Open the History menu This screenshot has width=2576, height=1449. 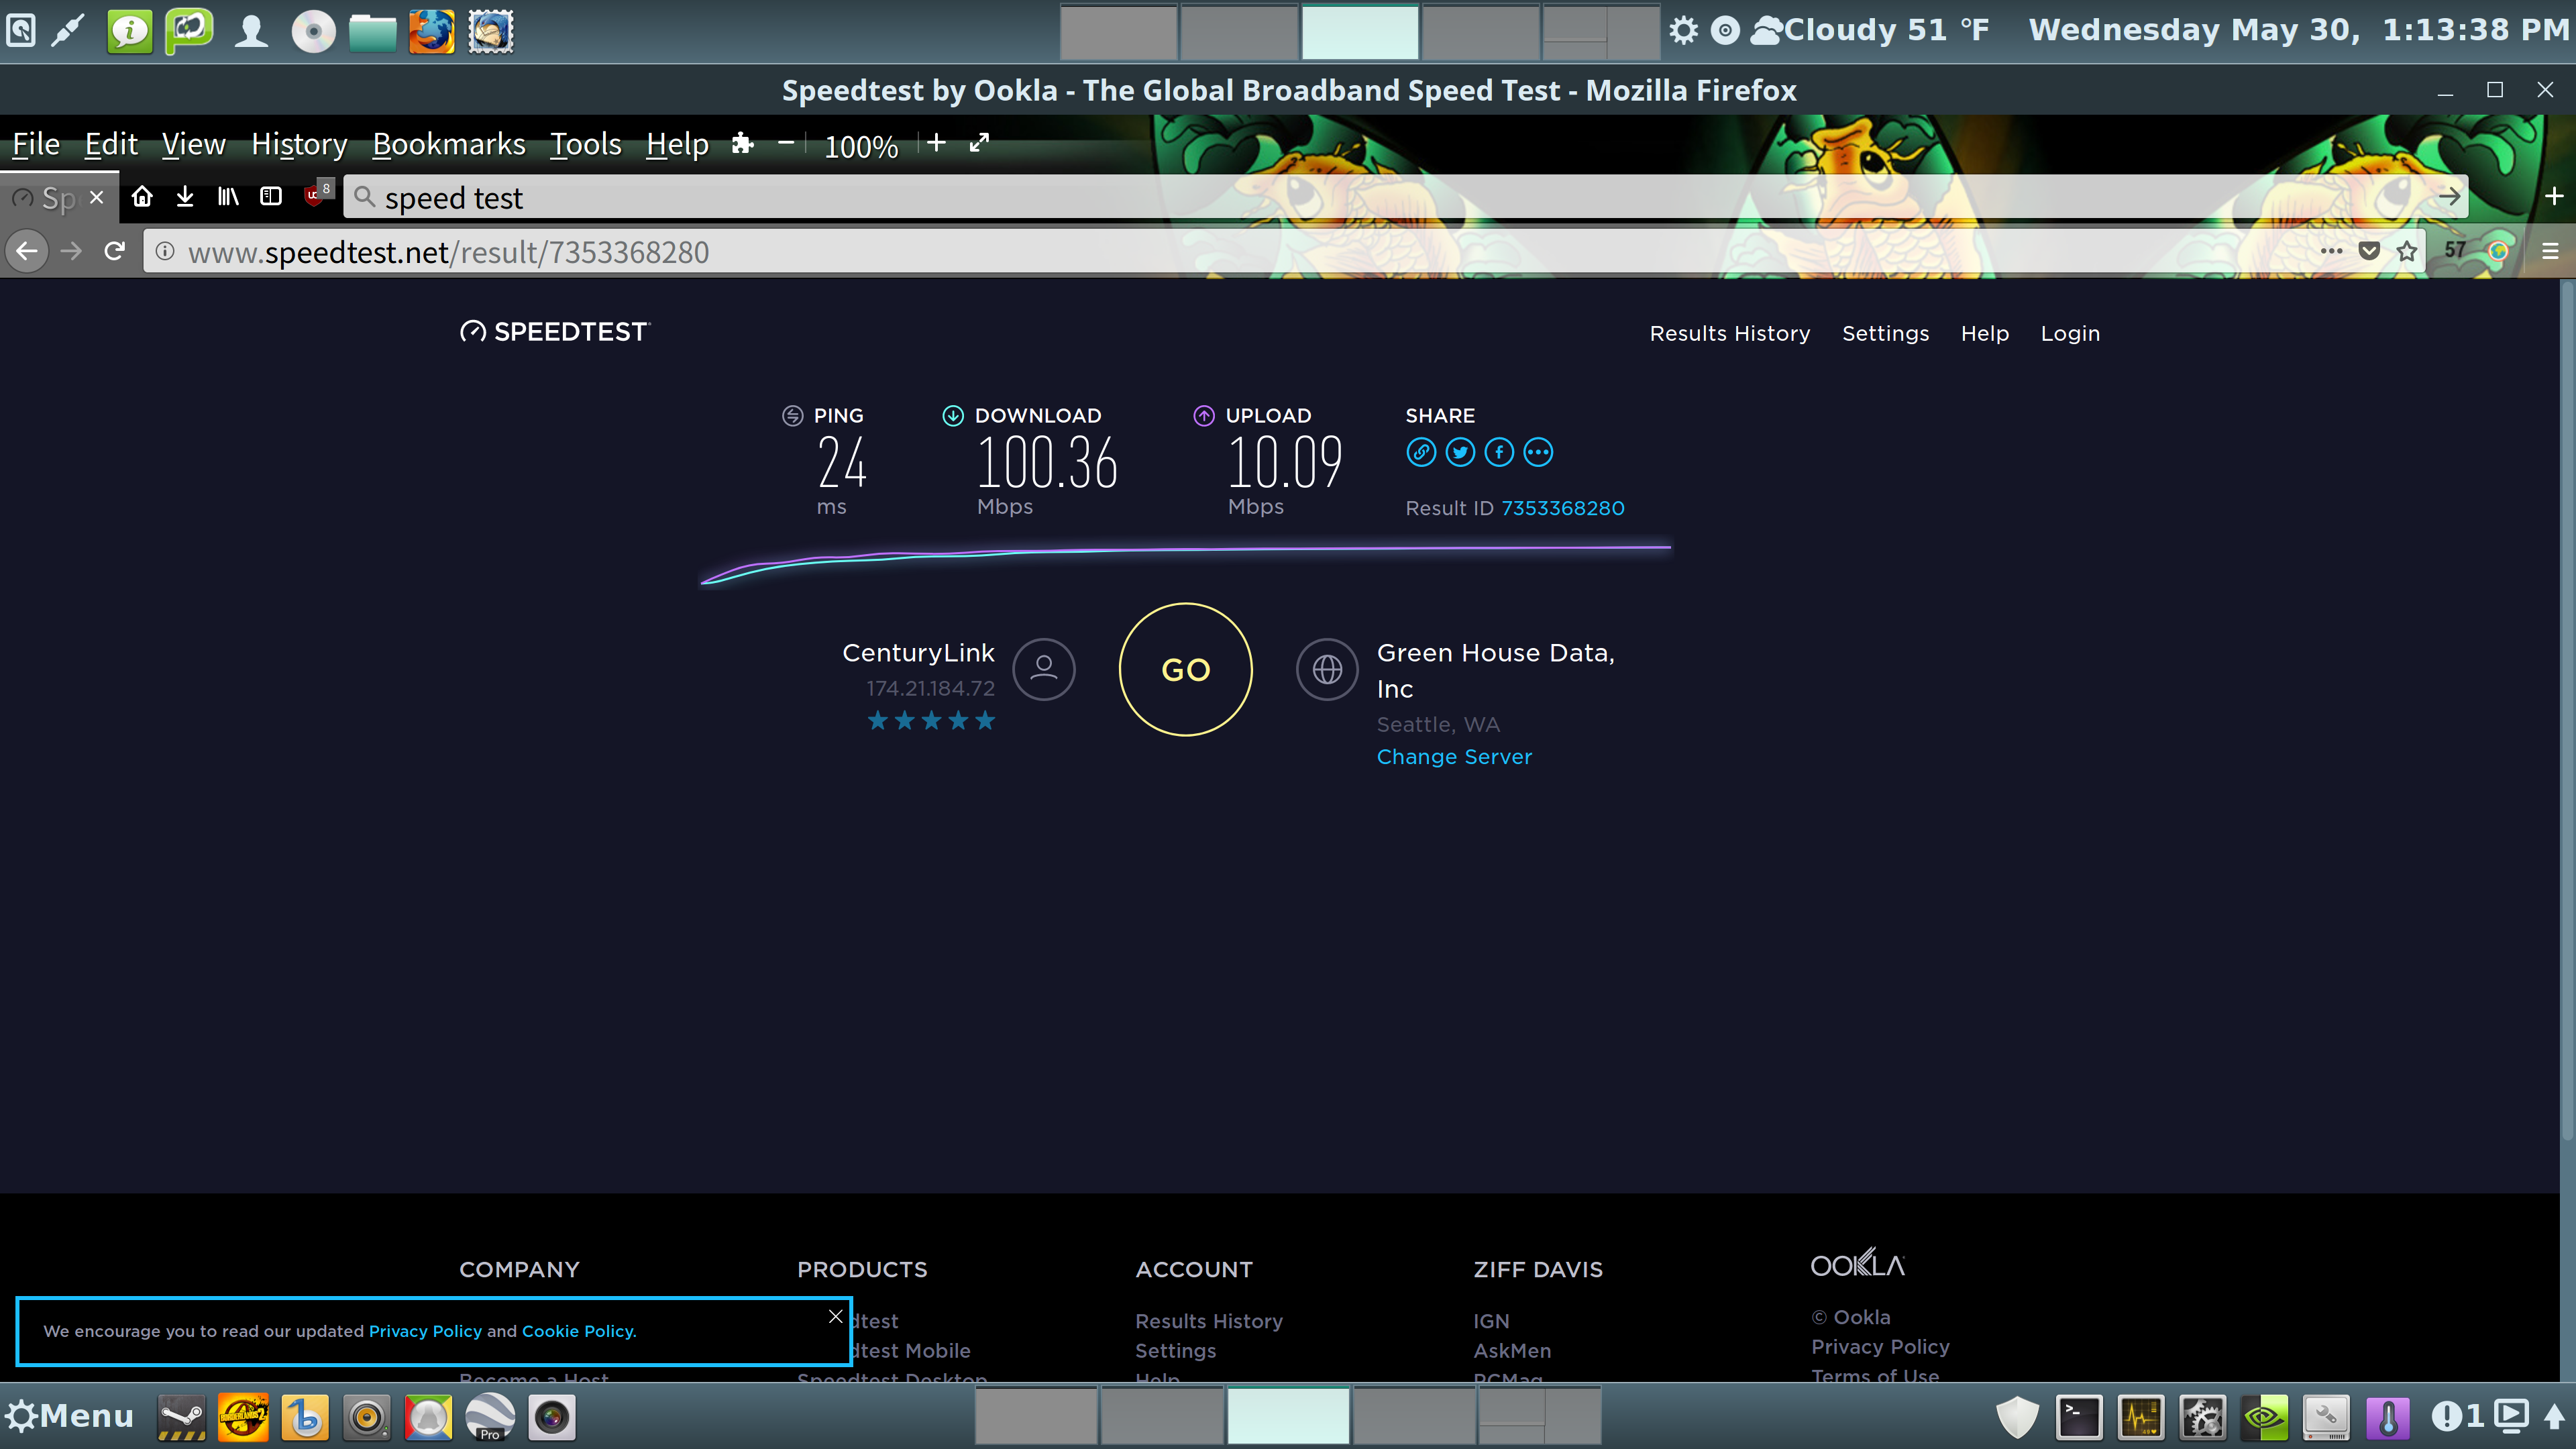coord(299,145)
